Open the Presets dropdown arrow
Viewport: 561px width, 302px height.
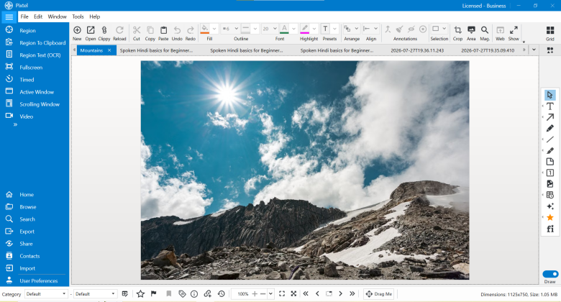pyautogui.click(x=334, y=29)
